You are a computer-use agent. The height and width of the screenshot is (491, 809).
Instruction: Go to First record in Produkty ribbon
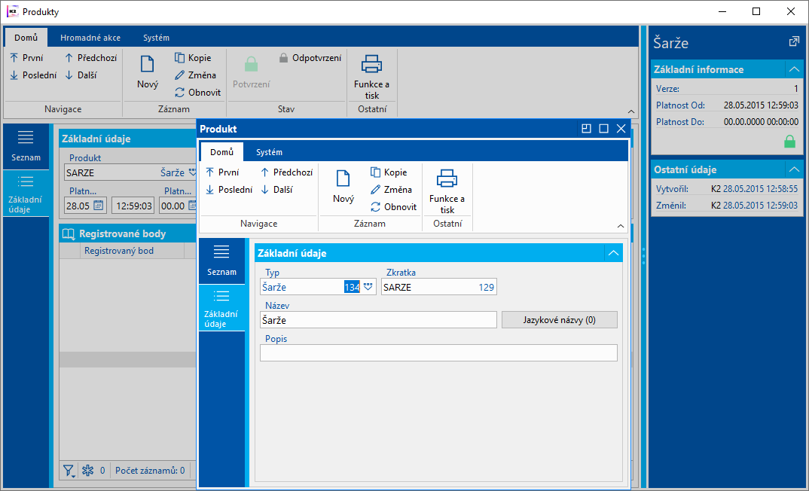pos(26,58)
